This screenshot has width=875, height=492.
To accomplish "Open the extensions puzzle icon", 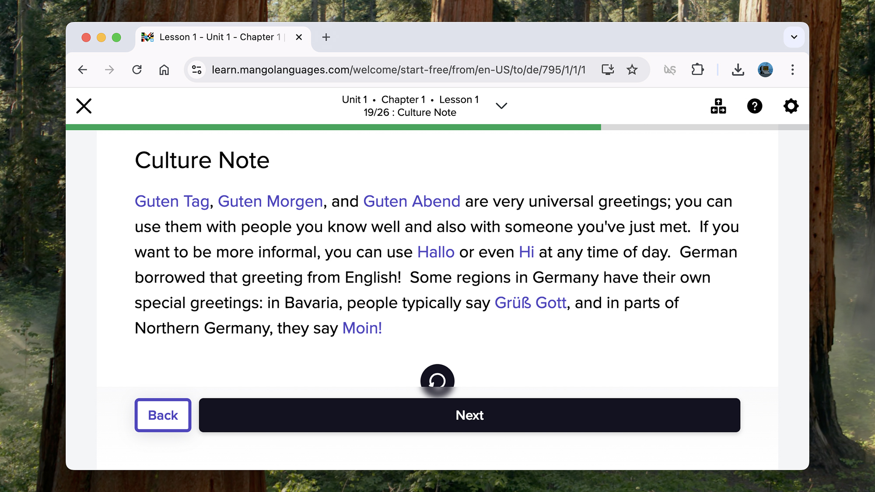I will click(697, 70).
